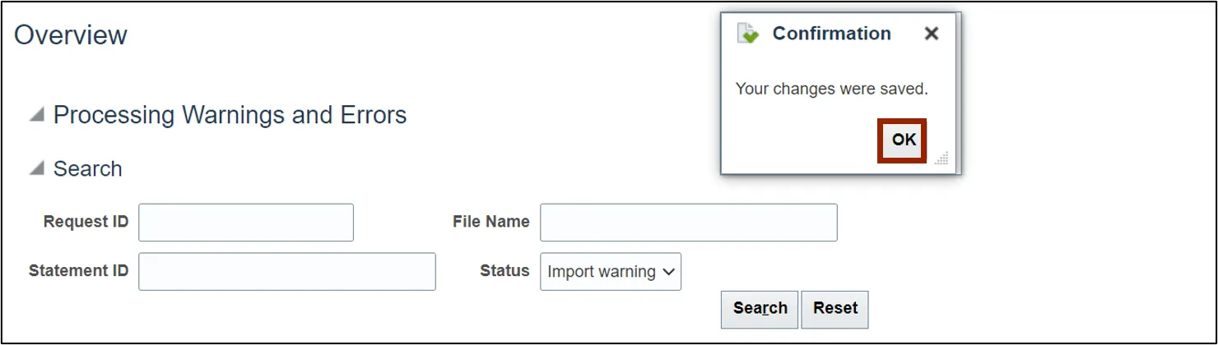The width and height of the screenshot is (1218, 345).
Task: Click the Confirmation dialog document checkmark icon
Action: (747, 34)
